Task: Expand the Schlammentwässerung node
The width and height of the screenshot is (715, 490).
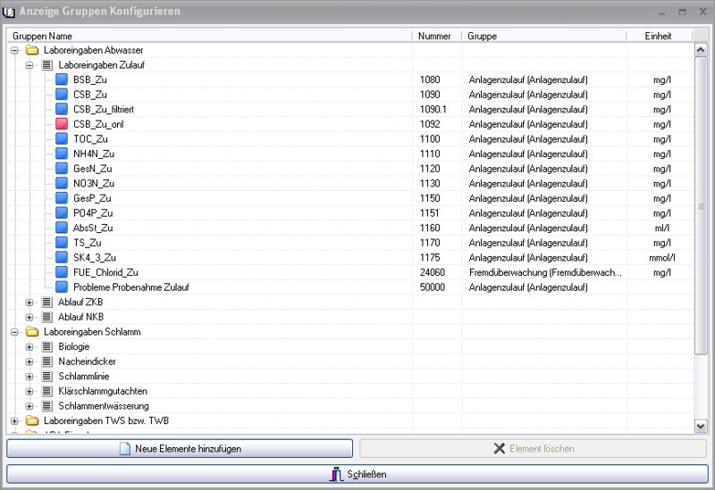Action: (x=29, y=406)
